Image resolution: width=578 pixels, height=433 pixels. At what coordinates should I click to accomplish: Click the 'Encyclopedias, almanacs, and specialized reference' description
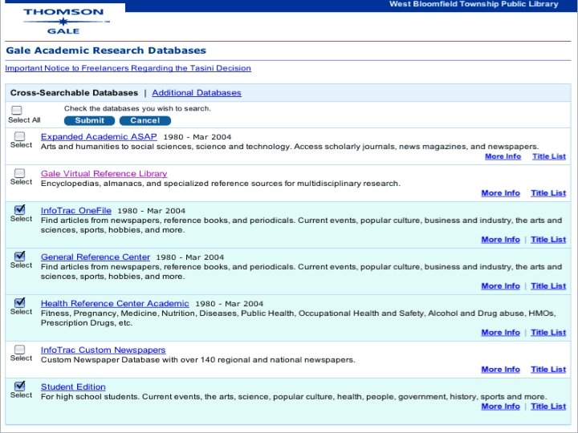tap(221, 184)
